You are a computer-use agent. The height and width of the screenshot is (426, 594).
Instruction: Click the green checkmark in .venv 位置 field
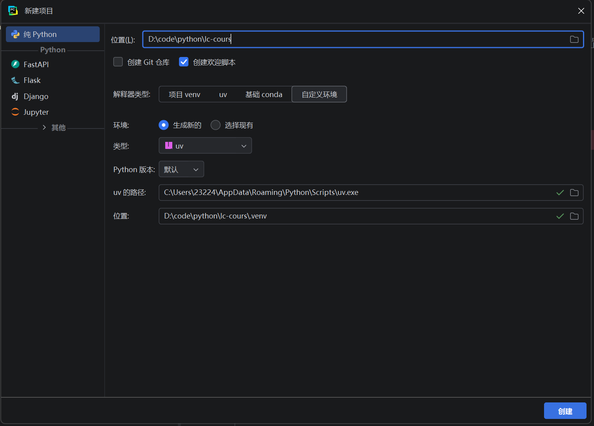(560, 216)
